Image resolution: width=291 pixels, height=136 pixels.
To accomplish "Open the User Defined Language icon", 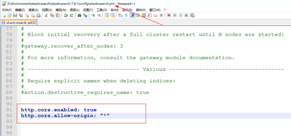I will (x=138, y=15).
